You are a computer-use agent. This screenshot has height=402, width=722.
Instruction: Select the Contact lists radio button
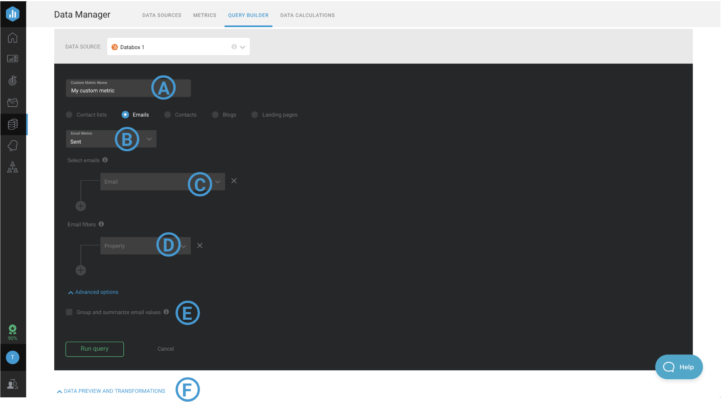[x=69, y=114]
